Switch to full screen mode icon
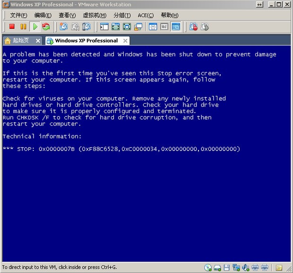293x273 pixels. click(127, 27)
